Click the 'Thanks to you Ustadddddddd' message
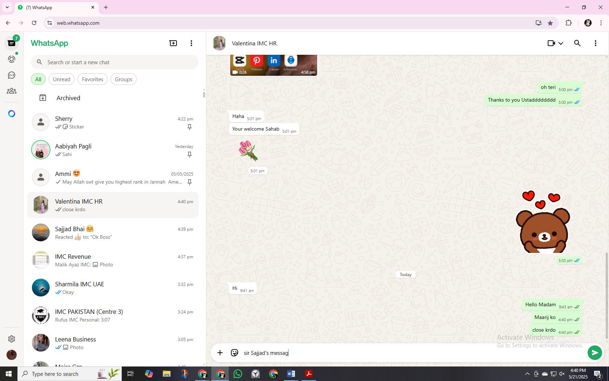The image size is (609, 381). (x=533, y=100)
